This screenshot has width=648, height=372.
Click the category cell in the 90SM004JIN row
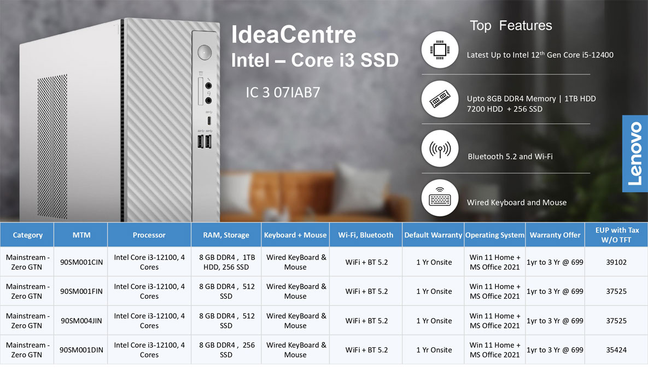coord(27,321)
